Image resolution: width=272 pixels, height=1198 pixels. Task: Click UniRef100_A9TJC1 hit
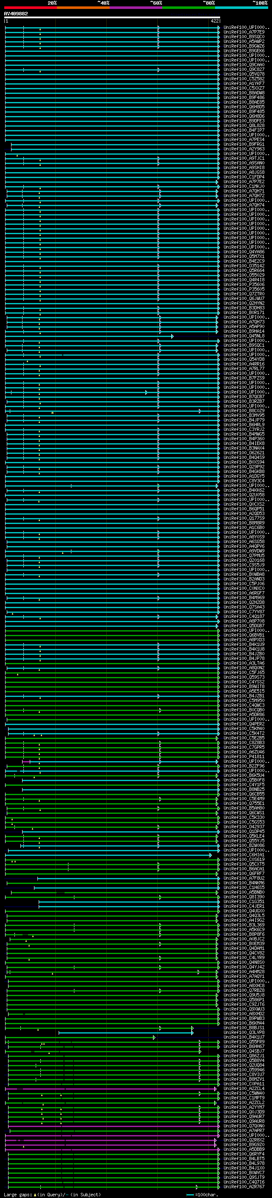244,158
